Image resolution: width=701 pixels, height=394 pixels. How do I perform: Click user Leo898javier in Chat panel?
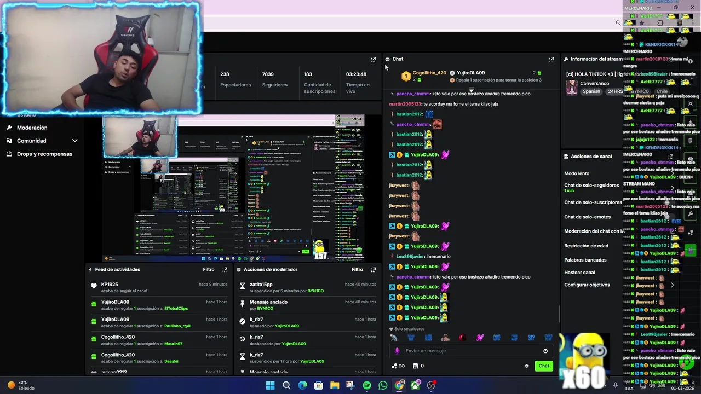click(x=410, y=257)
